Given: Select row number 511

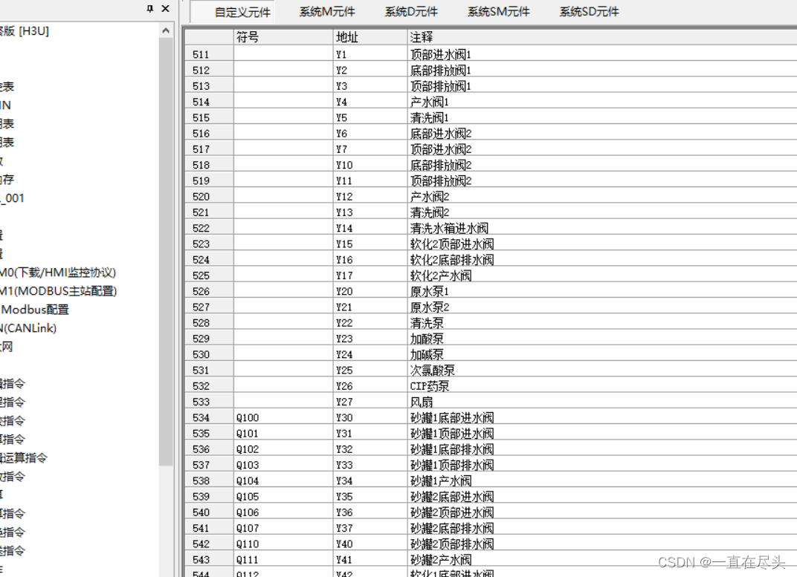Looking at the screenshot, I should [x=208, y=53].
